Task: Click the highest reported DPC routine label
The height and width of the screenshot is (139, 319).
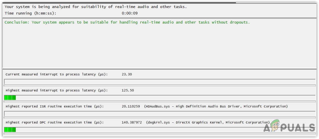Action: (55, 122)
